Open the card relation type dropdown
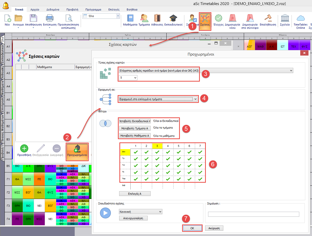 tap(206, 71)
